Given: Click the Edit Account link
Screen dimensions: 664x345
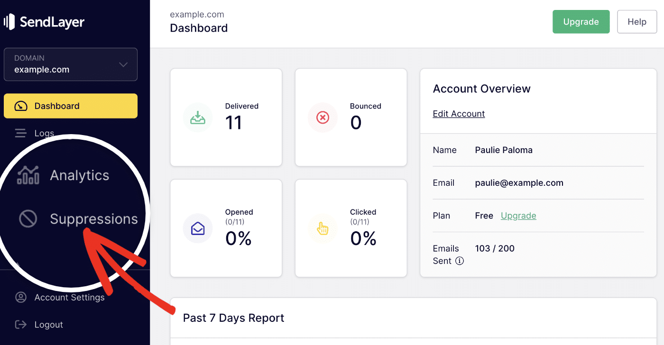Looking at the screenshot, I should (459, 114).
